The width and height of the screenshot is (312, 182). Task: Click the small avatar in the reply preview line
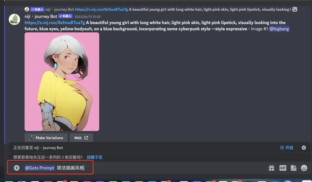(x=27, y=9)
